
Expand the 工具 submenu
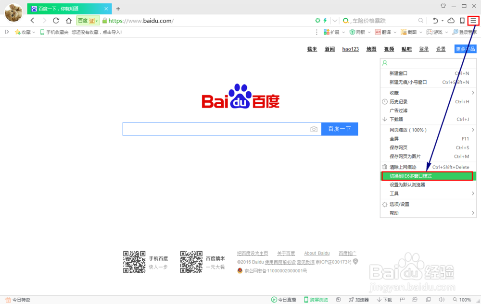[428, 194]
